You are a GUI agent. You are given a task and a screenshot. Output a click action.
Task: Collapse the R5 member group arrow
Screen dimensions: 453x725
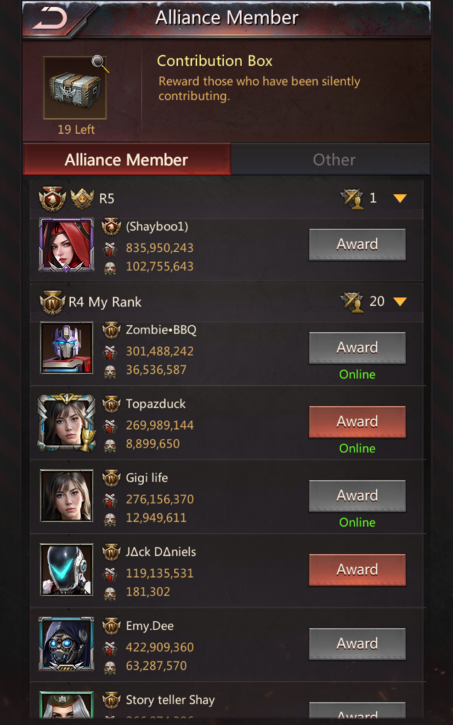pos(400,199)
